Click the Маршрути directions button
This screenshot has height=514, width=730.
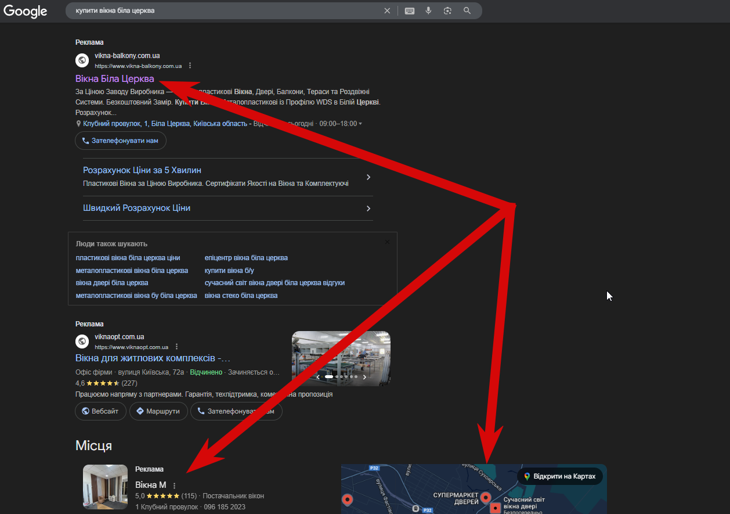[x=158, y=411]
